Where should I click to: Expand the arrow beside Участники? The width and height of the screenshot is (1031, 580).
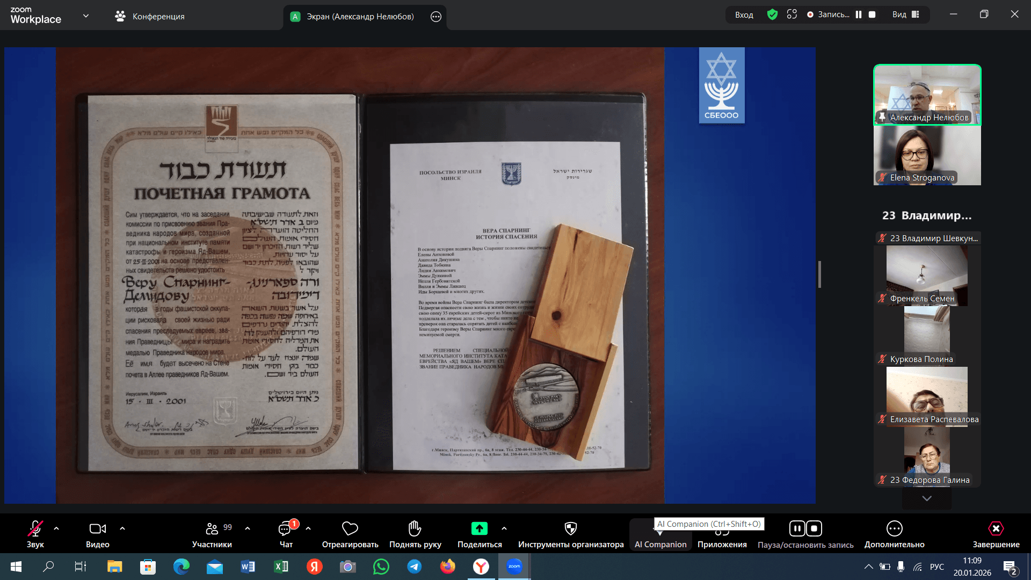[248, 529]
